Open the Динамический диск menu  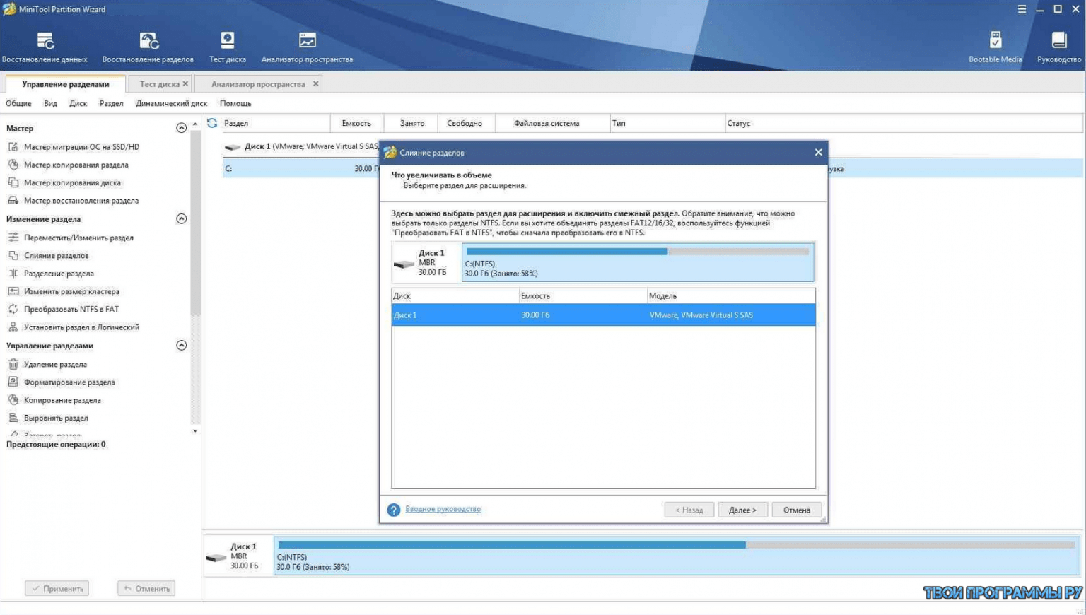click(172, 103)
